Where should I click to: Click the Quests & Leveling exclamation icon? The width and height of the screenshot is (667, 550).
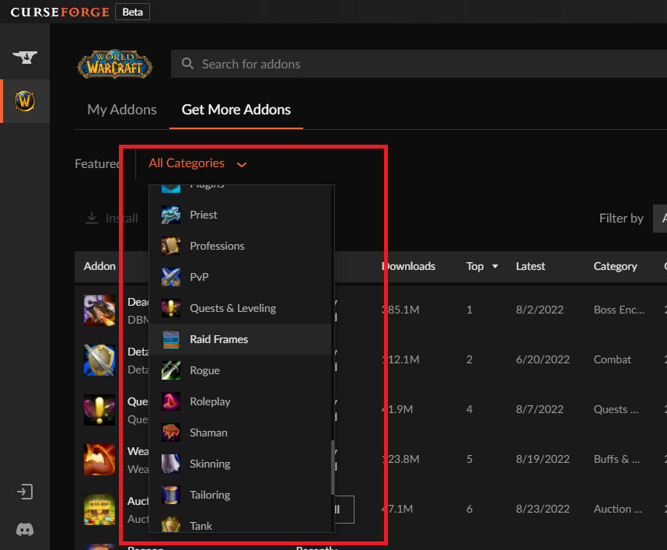pyautogui.click(x=171, y=308)
